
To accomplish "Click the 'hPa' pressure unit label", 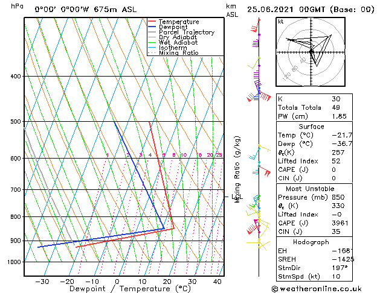I will pos(17,6).
